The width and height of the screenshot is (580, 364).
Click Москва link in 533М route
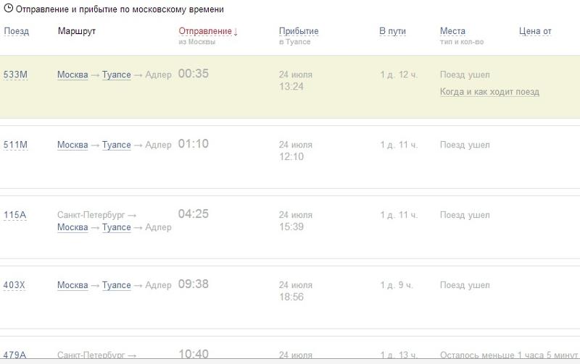[72, 75]
